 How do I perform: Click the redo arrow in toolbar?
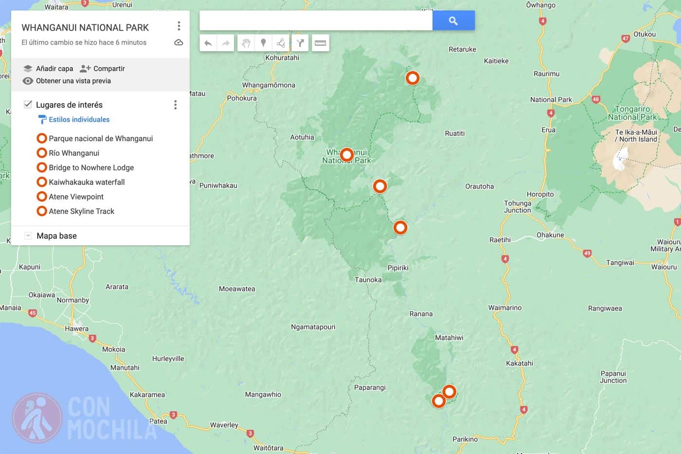click(x=226, y=43)
